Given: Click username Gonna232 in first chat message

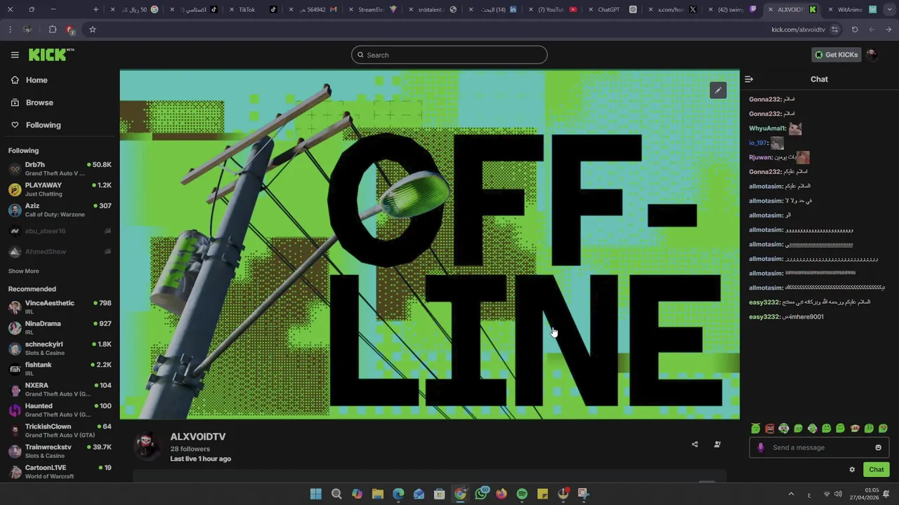Looking at the screenshot, I should [766, 100].
